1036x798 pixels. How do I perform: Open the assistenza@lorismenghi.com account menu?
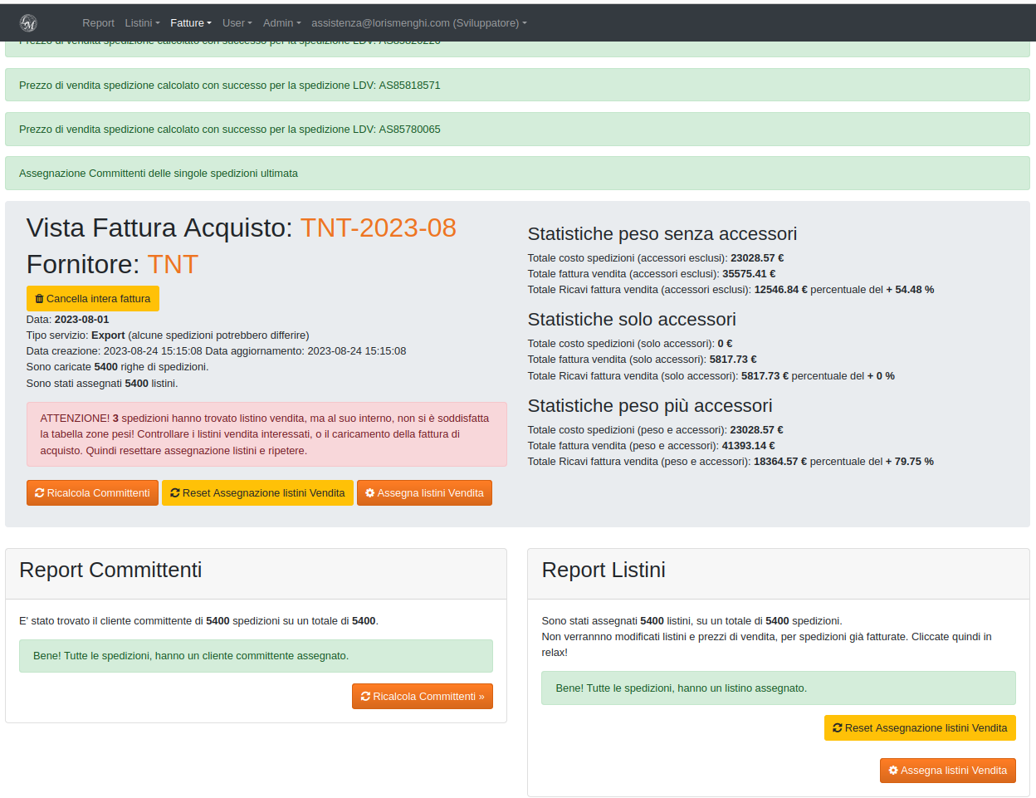(x=418, y=23)
